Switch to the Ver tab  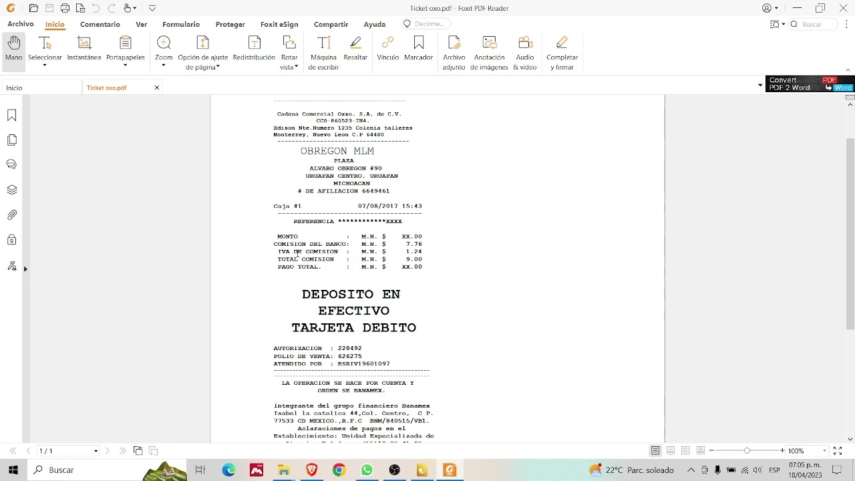[141, 24]
